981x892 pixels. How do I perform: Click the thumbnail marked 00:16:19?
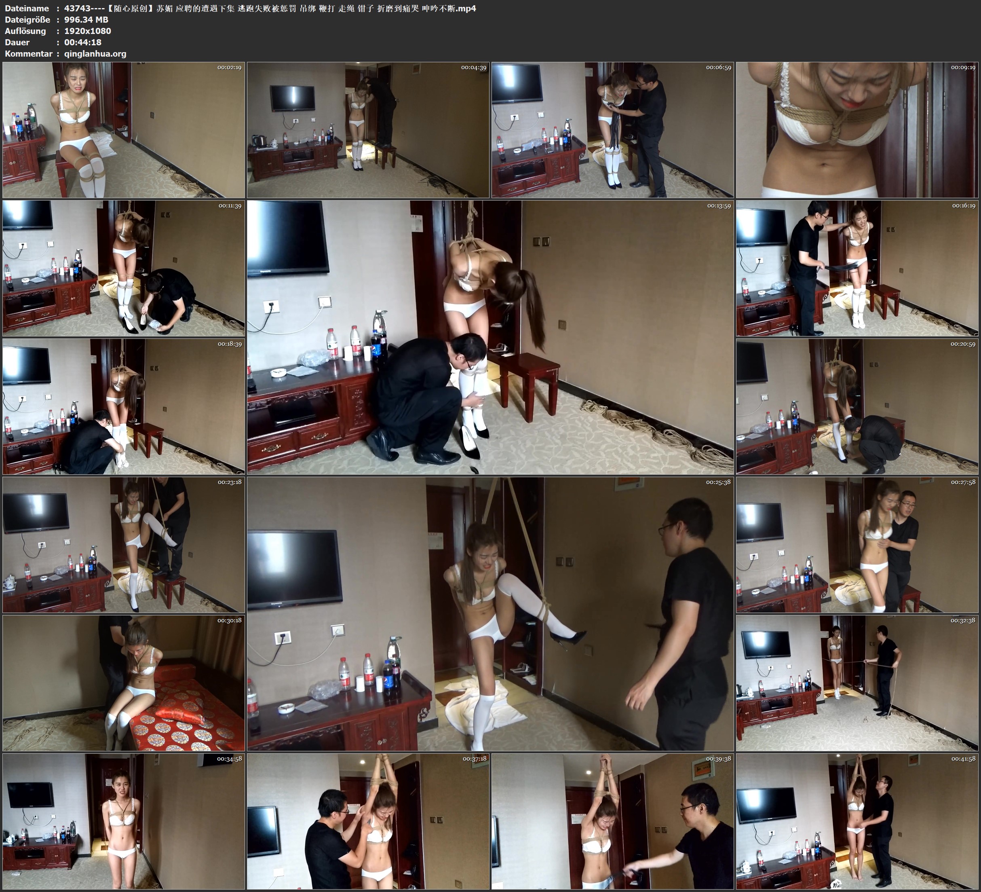(857, 268)
